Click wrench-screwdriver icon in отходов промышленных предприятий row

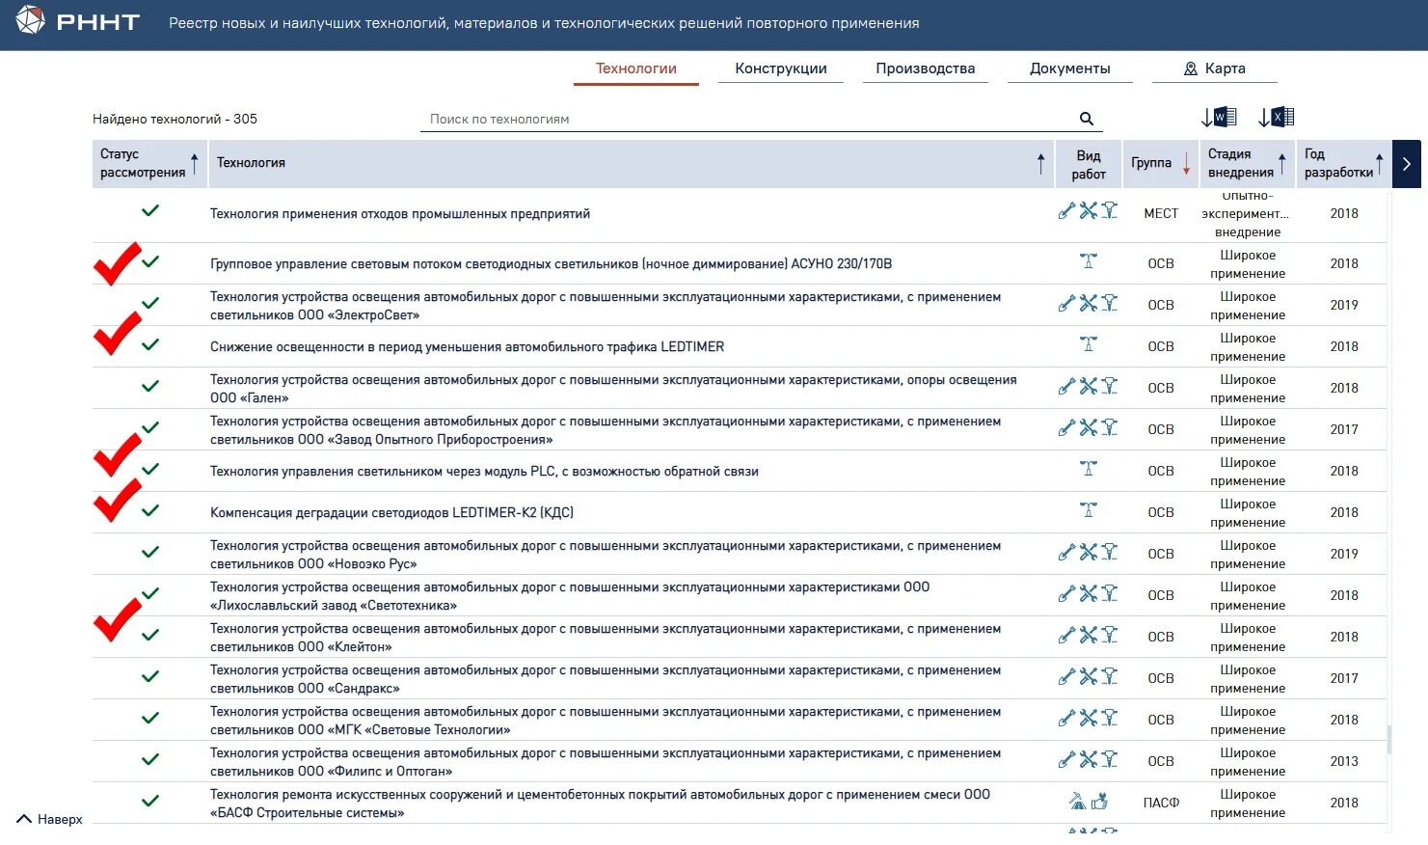click(1089, 210)
